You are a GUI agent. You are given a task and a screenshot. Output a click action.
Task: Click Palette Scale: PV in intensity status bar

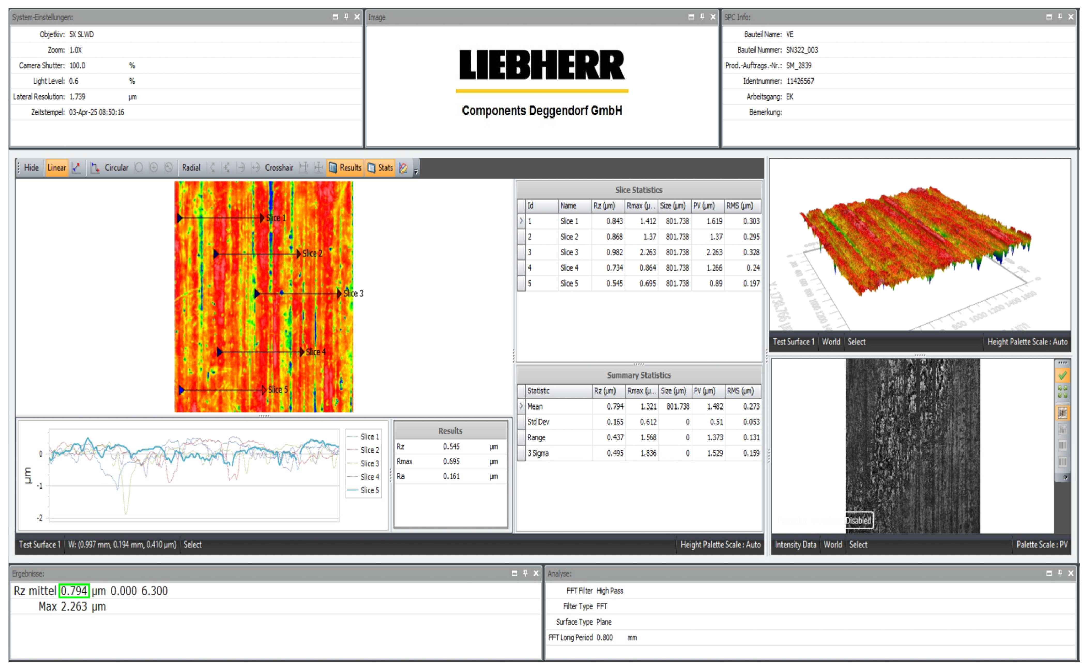(1042, 545)
